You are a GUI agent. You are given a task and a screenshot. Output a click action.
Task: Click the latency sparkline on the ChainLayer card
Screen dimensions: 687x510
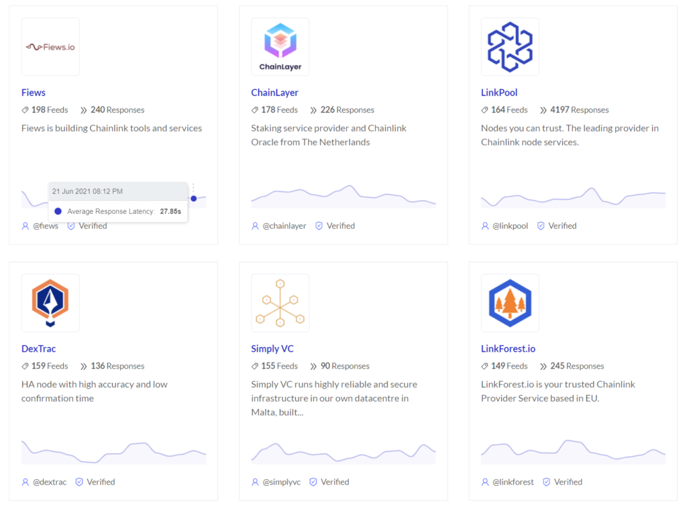click(x=343, y=196)
